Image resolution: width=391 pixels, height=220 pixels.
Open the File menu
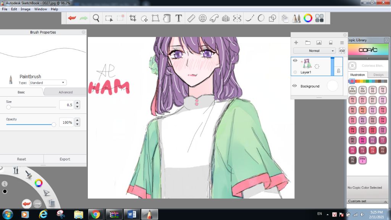[x=5, y=9]
